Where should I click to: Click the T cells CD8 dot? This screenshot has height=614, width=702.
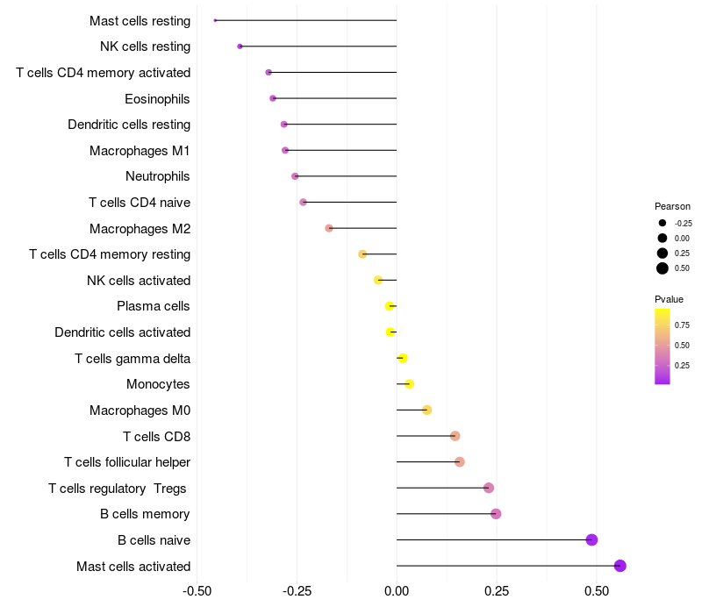click(x=455, y=436)
